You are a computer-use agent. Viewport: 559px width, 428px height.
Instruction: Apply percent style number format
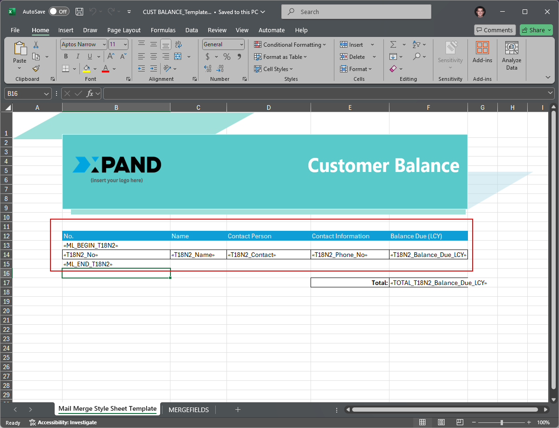click(x=227, y=57)
